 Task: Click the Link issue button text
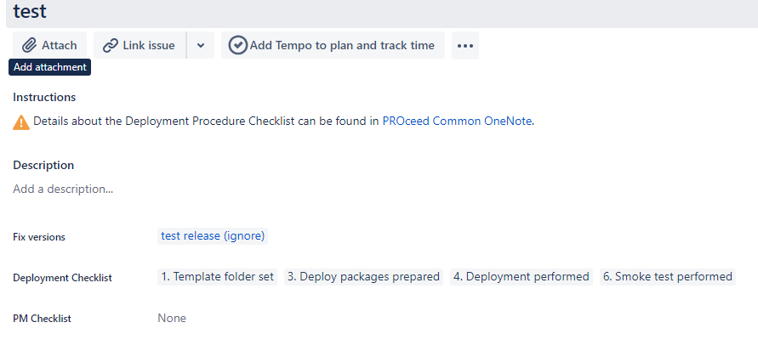tap(149, 45)
